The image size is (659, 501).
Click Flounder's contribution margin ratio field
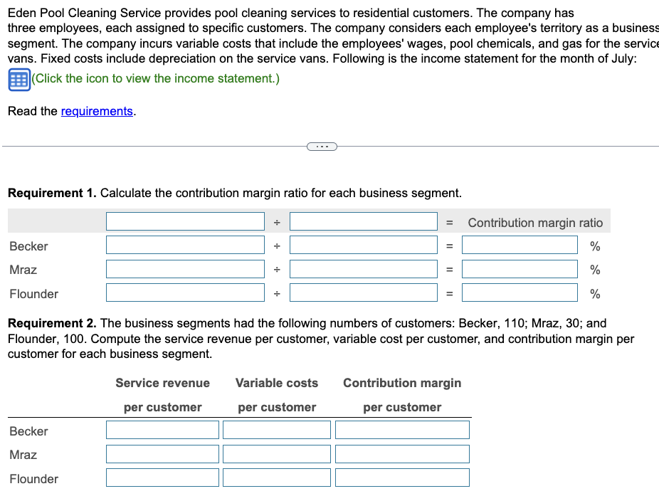click(520, 292)
